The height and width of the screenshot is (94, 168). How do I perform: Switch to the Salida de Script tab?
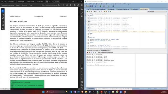pyautogui.click(x=105, y=50)
